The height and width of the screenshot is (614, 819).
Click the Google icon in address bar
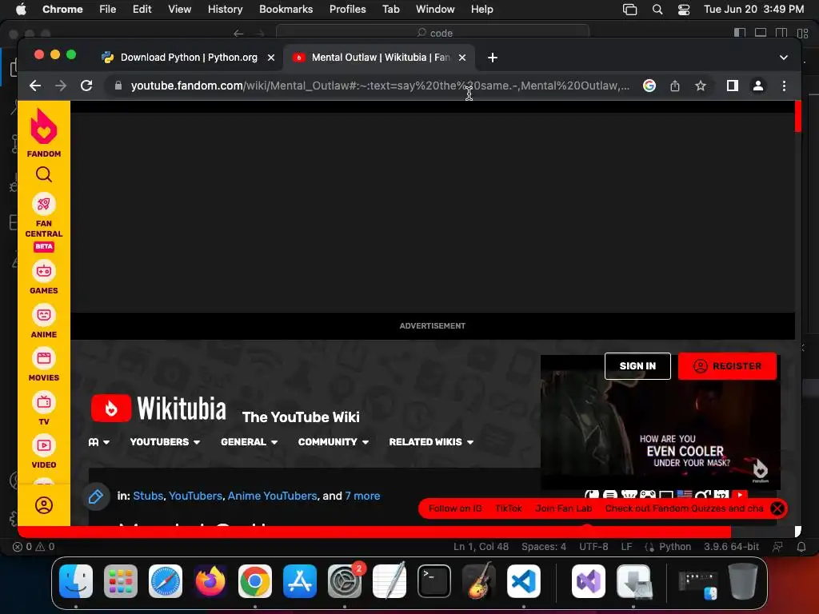[649, 86]
